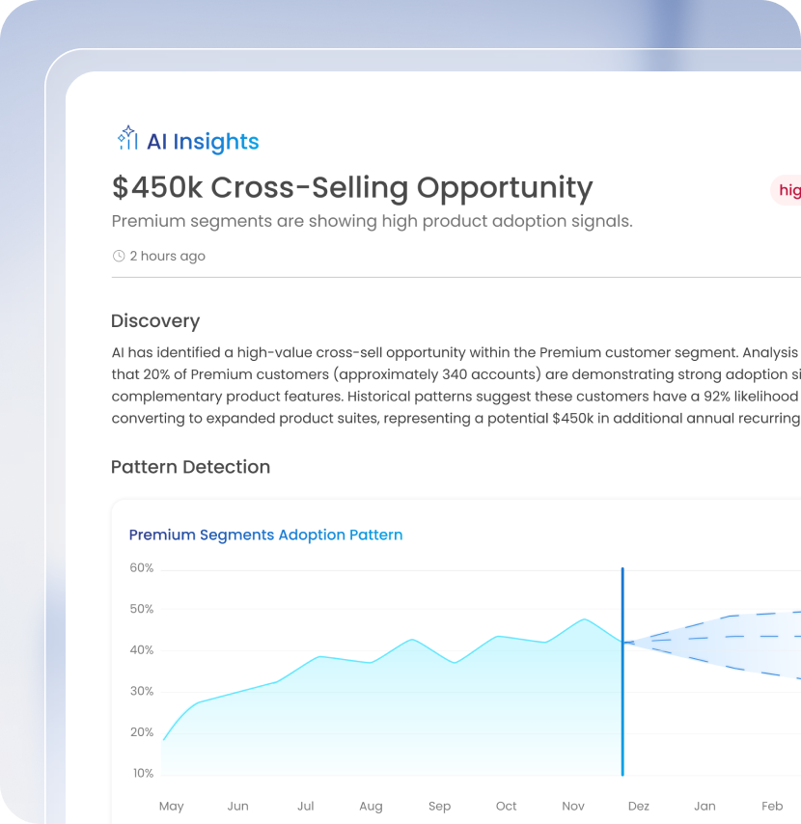Click the Premium Segments Adoption Pattern chart title
This screenshot has height=824, width=801.
266,535
